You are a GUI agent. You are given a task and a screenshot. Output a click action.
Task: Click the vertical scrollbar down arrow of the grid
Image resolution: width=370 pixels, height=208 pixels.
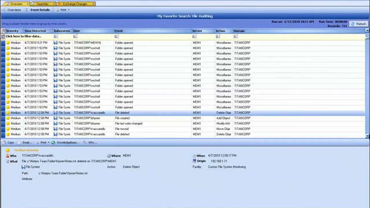[367, 136]
